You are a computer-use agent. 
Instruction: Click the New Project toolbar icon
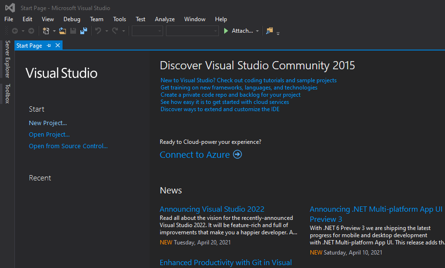tap(46, 31)
